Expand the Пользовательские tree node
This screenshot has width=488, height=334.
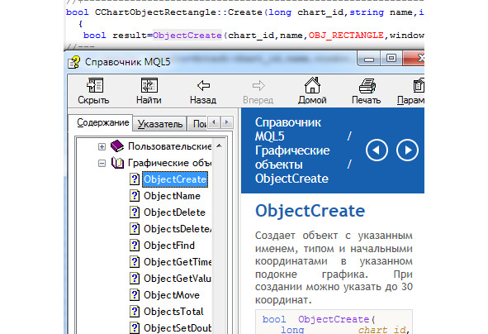pyautogui.click(x=102, y=147)
